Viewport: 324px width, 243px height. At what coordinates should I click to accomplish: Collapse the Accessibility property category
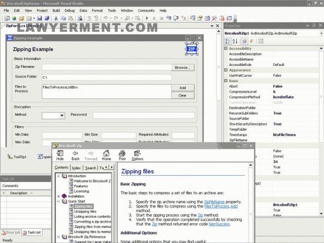[226, 49]
